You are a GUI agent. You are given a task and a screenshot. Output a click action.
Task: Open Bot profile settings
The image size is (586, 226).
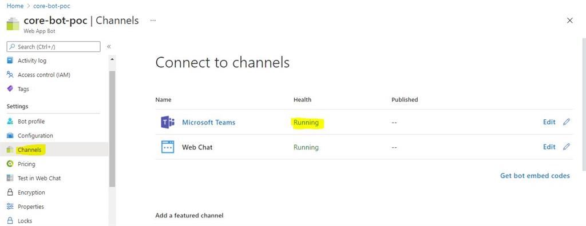31,122
